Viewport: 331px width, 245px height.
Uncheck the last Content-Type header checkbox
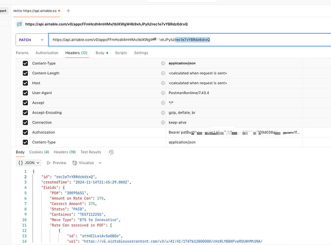(x=25, y=142)
